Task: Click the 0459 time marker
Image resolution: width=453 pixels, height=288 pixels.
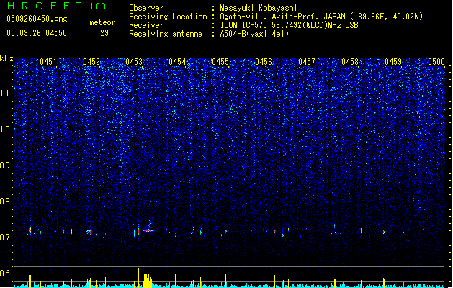Action: coord(393,62)
